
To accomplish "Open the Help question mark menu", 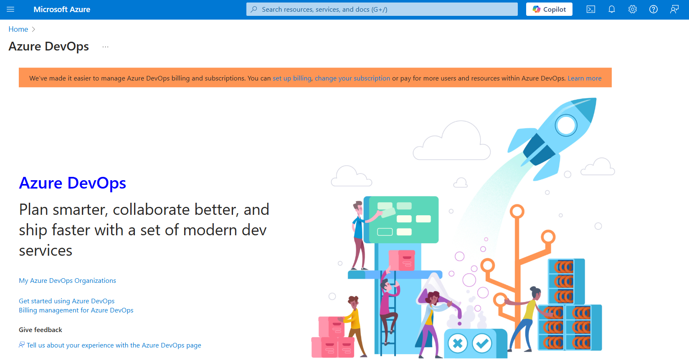I will [x=654, y=9].
